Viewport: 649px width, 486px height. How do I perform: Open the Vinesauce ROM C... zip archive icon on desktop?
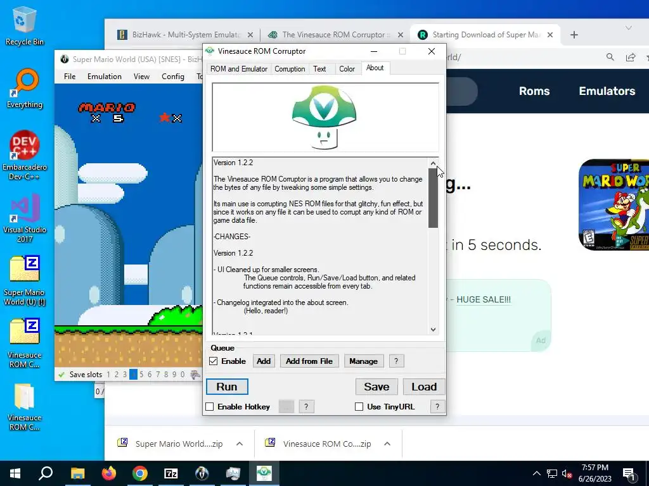(25, 344)
